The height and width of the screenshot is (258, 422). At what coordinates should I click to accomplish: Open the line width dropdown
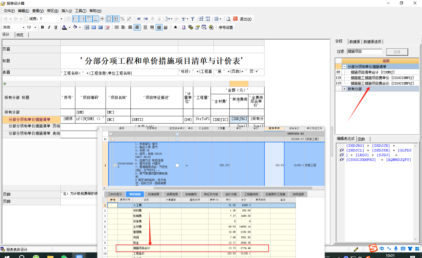(x=61, y=19)
